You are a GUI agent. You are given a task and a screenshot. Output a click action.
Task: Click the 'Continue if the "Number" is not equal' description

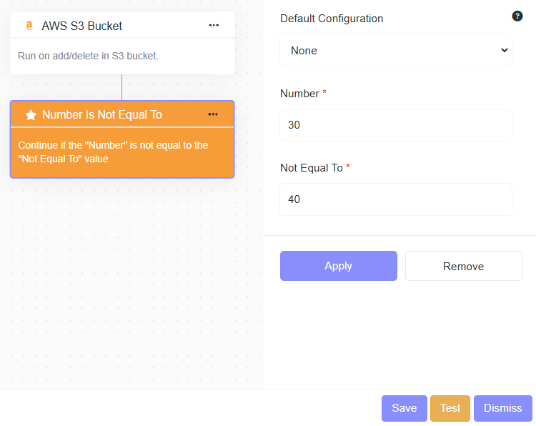click(x=113, y=152)
